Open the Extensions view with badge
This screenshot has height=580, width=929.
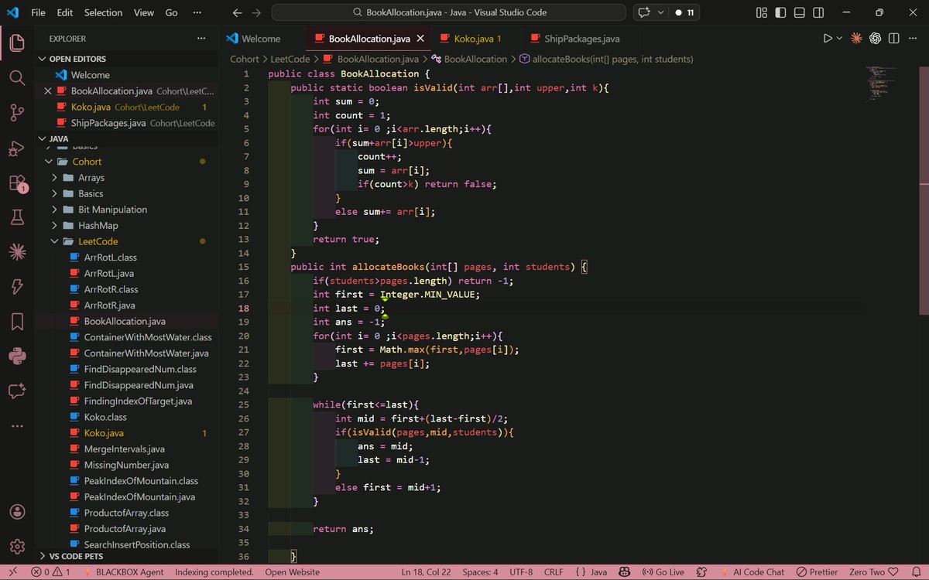pyautogui.click(x=17, y=183)
